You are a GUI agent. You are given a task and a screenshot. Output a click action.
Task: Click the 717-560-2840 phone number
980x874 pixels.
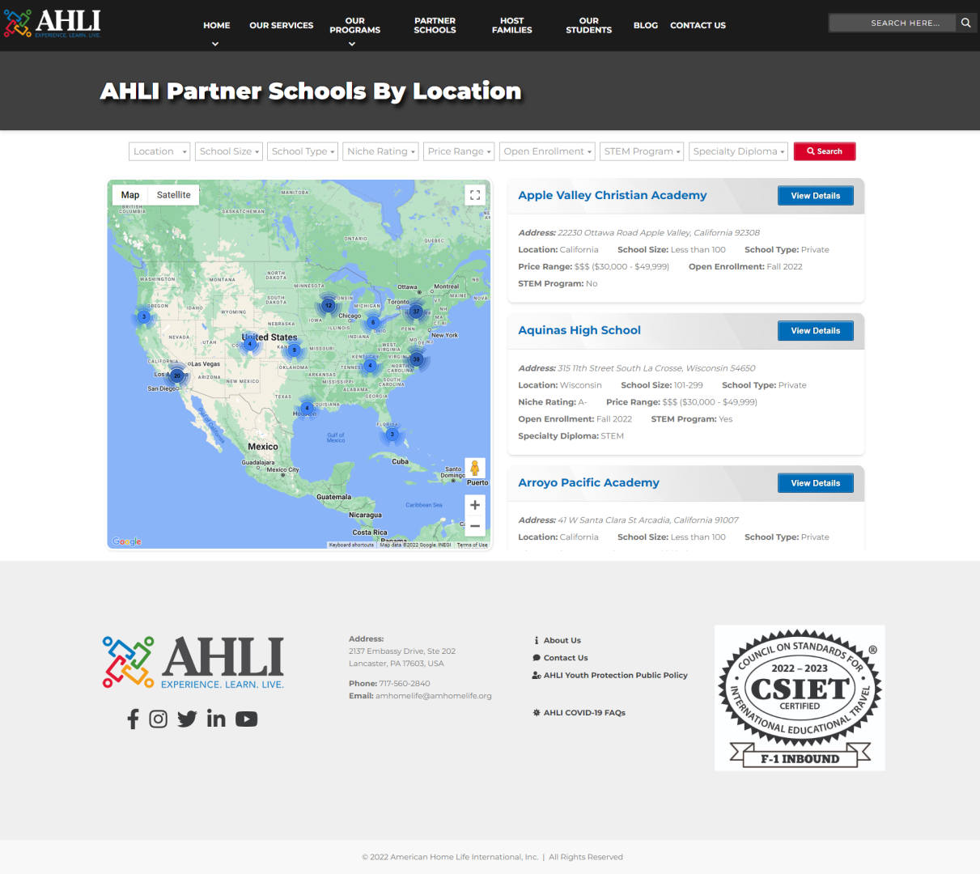(405, 683)
